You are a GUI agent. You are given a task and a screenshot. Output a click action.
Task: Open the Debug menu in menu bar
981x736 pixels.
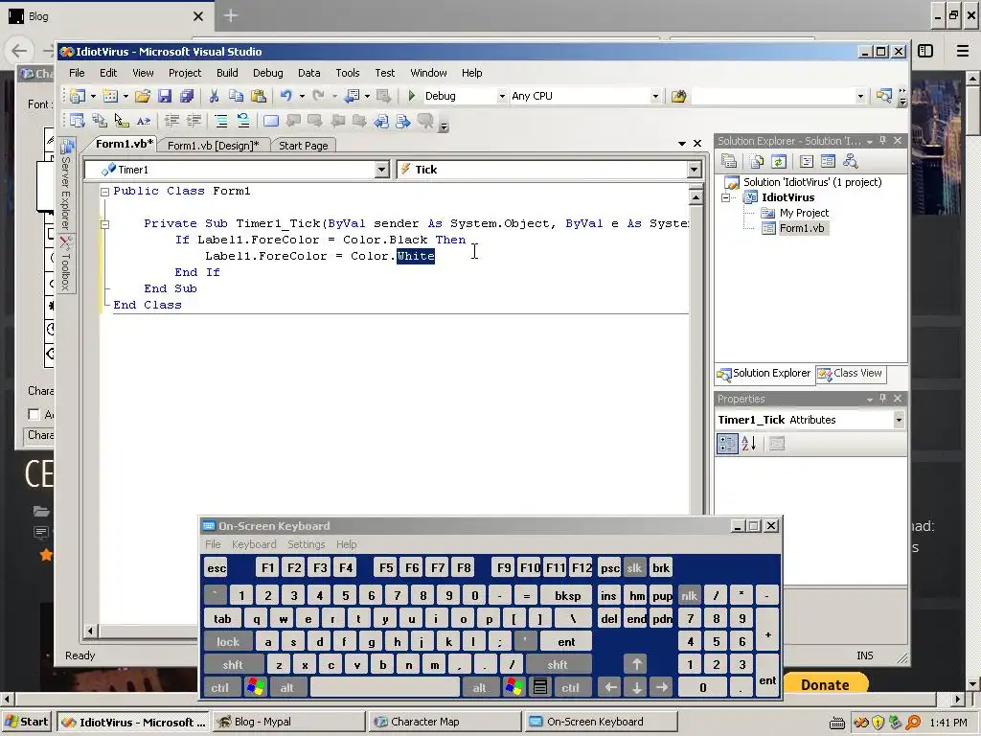pyautogui.click(x=268, y=73)
